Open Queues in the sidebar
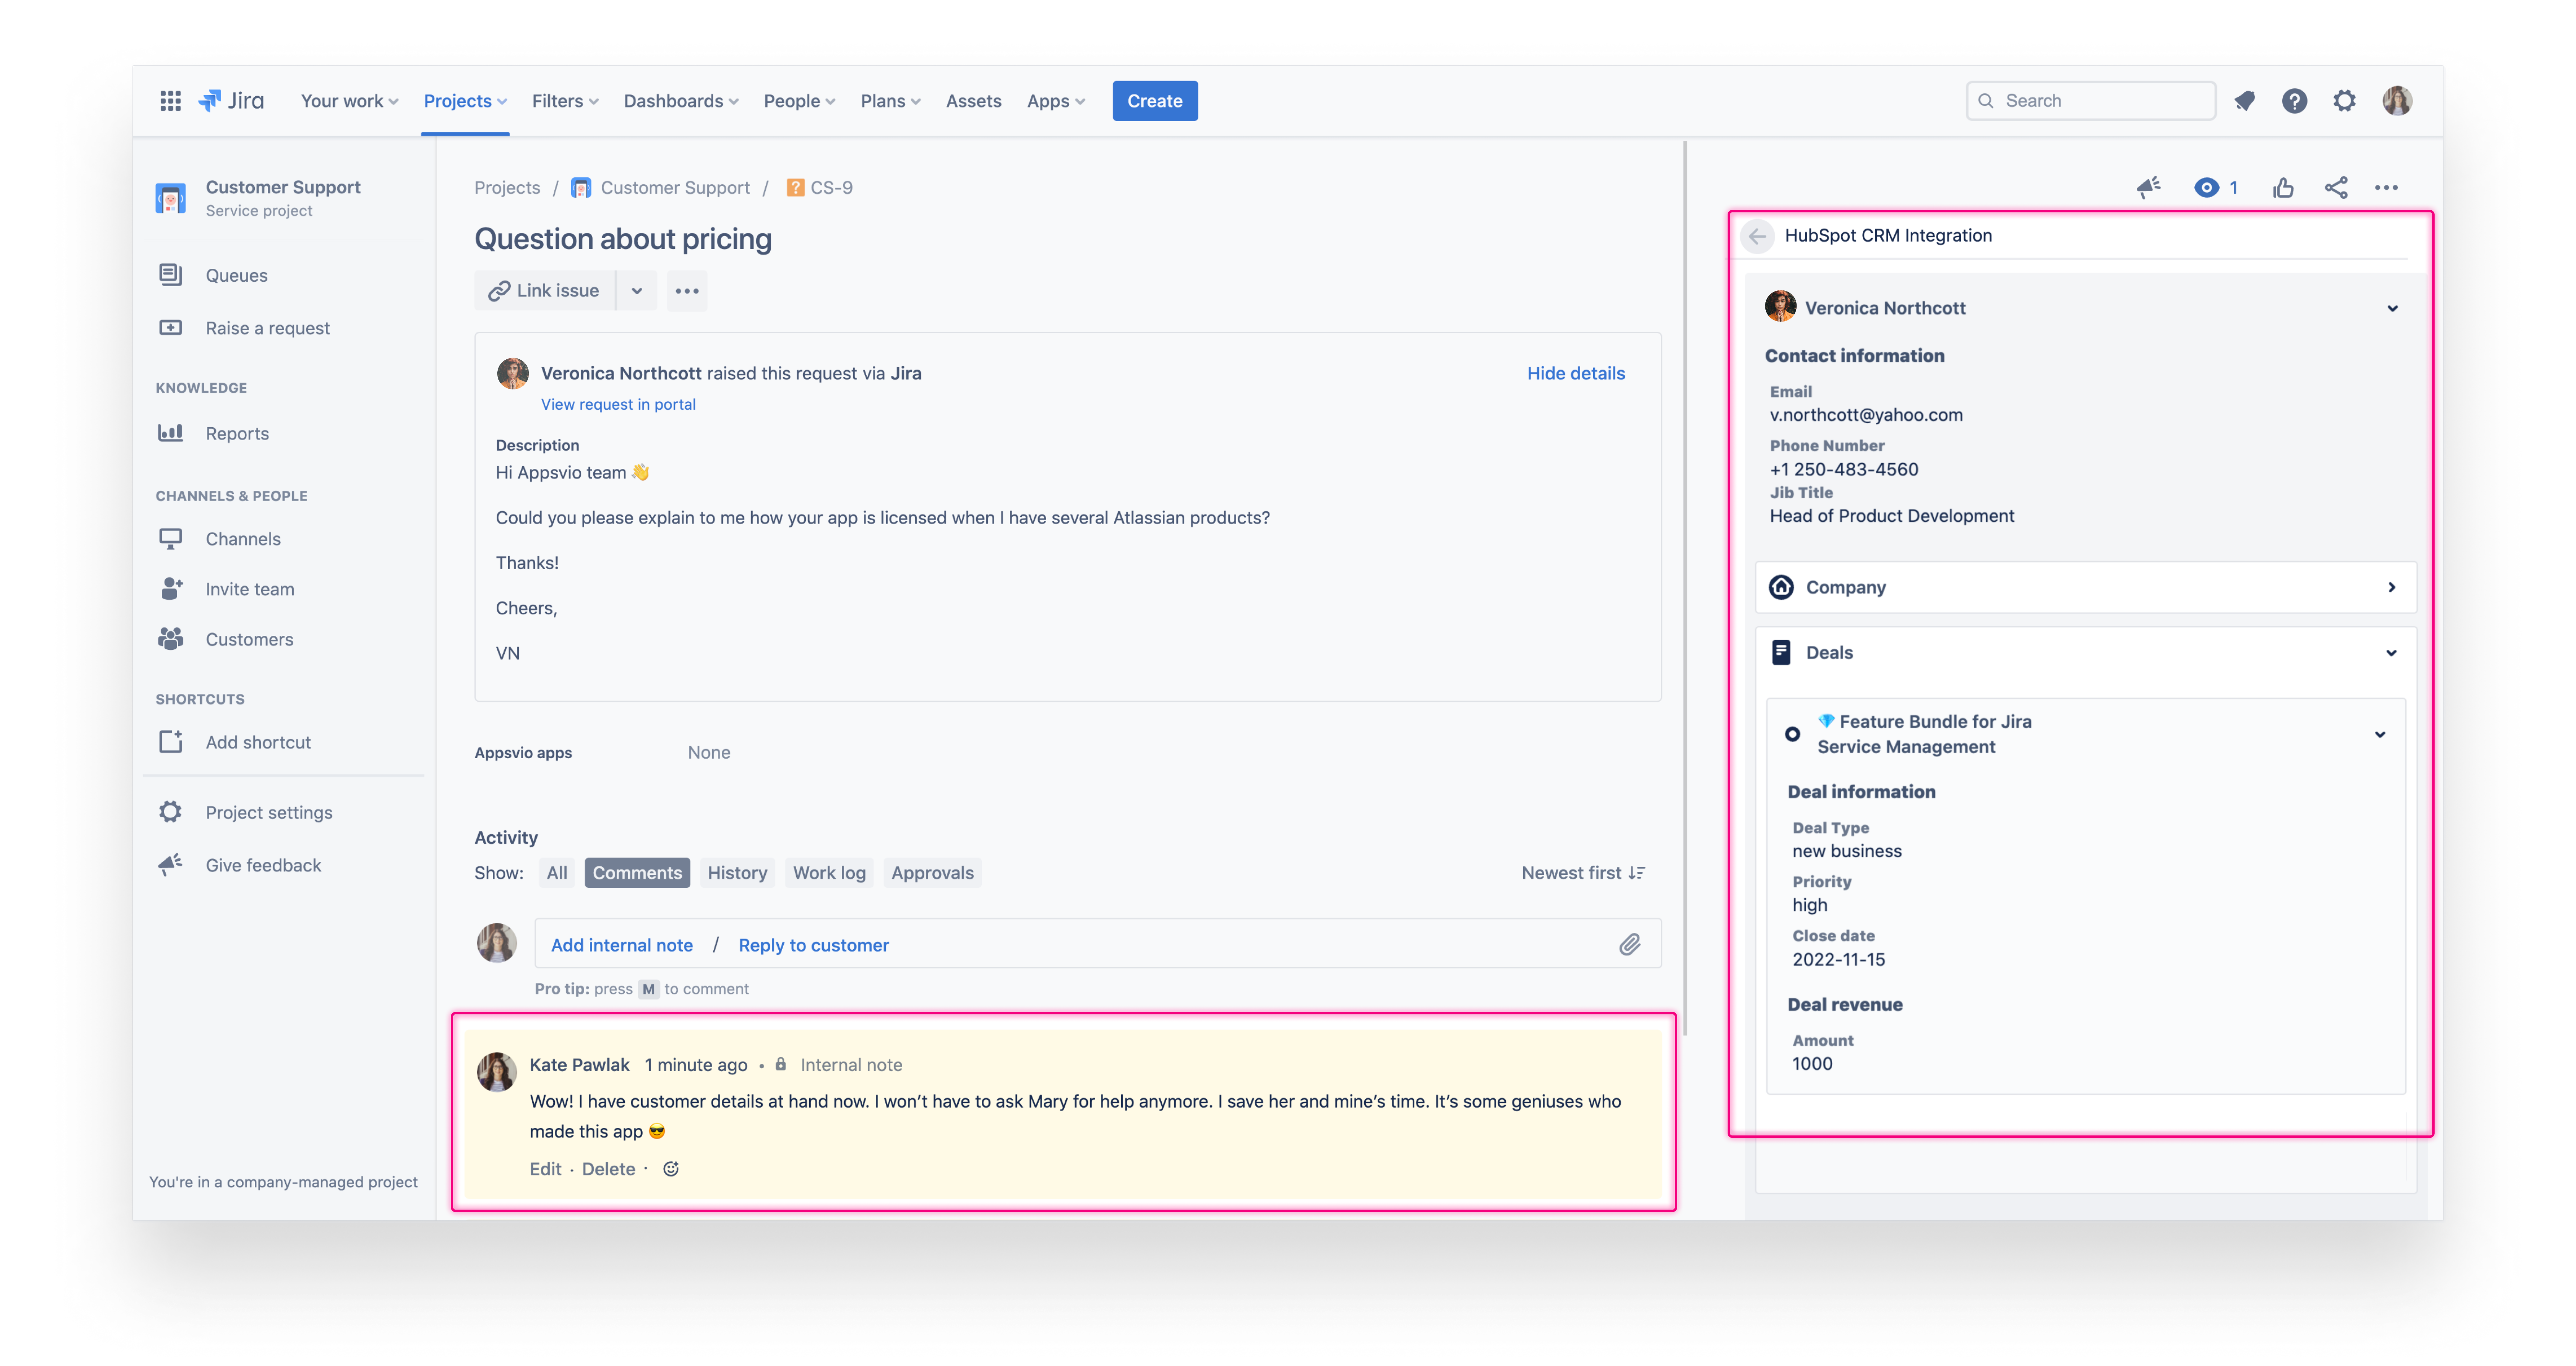This screenshot has height=1366, width=2576. 236,275
